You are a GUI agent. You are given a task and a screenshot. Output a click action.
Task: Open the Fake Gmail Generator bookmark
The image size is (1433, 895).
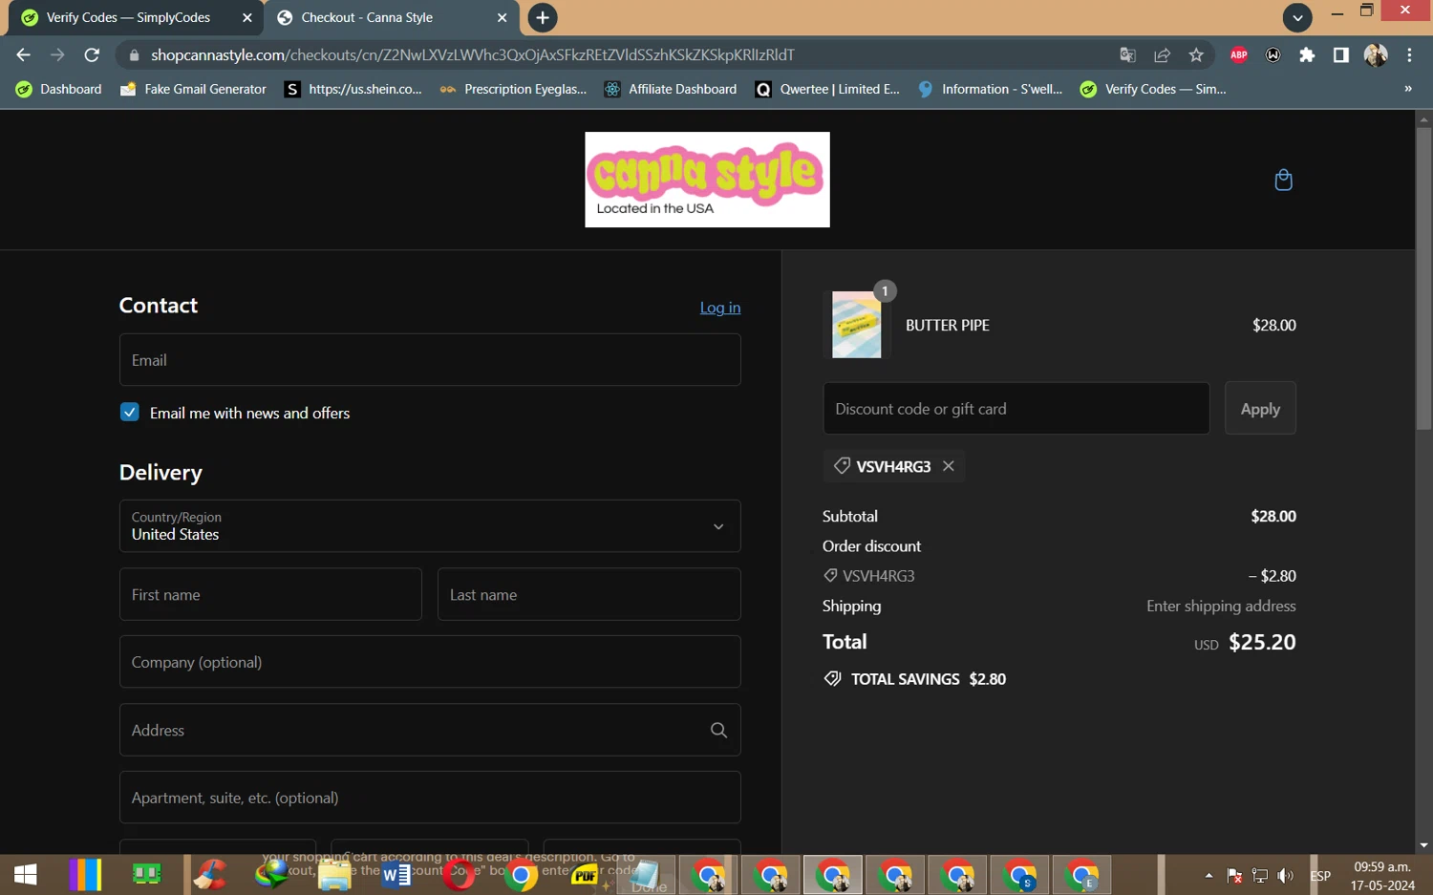(x=193, y=89)
